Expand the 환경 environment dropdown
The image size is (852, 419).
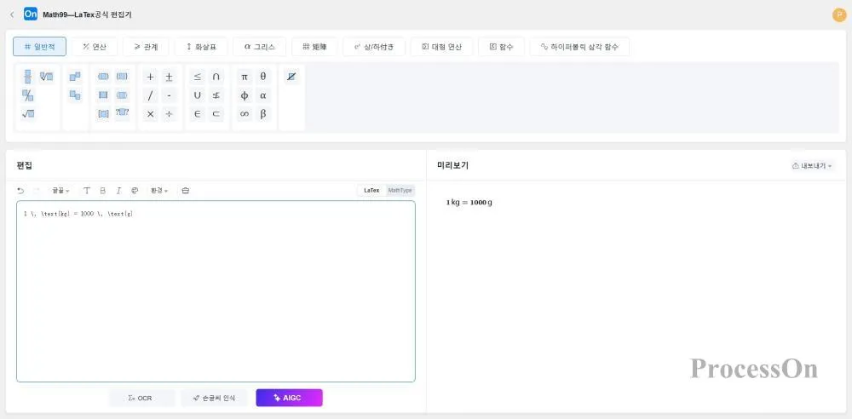pos(159,190)
